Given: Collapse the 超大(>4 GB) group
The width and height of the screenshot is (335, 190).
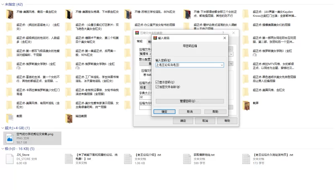Looking at the screenshot, I should coord(3,128).
